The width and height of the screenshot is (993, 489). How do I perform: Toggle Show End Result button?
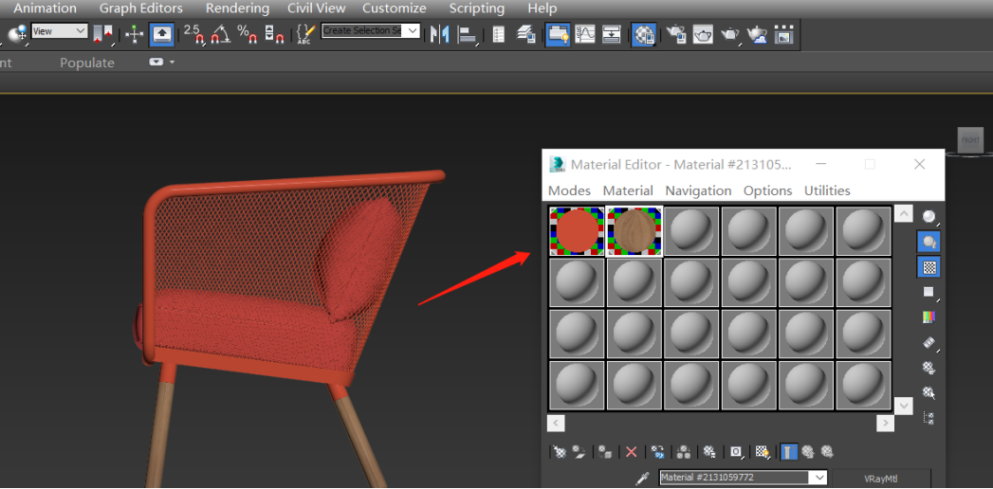pos(788,453)
